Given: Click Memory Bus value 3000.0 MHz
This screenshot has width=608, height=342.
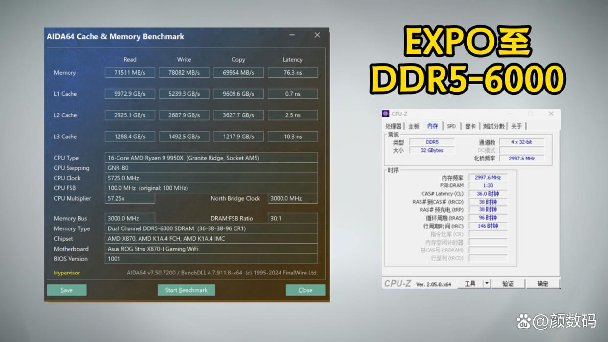Looking at the screenshot, I should coord(130,218).
